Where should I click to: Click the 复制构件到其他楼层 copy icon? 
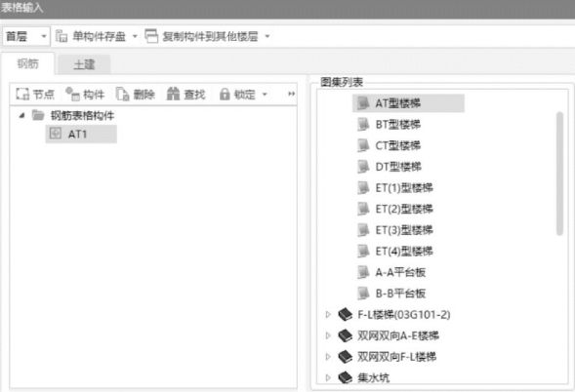[x=151, y=36]
